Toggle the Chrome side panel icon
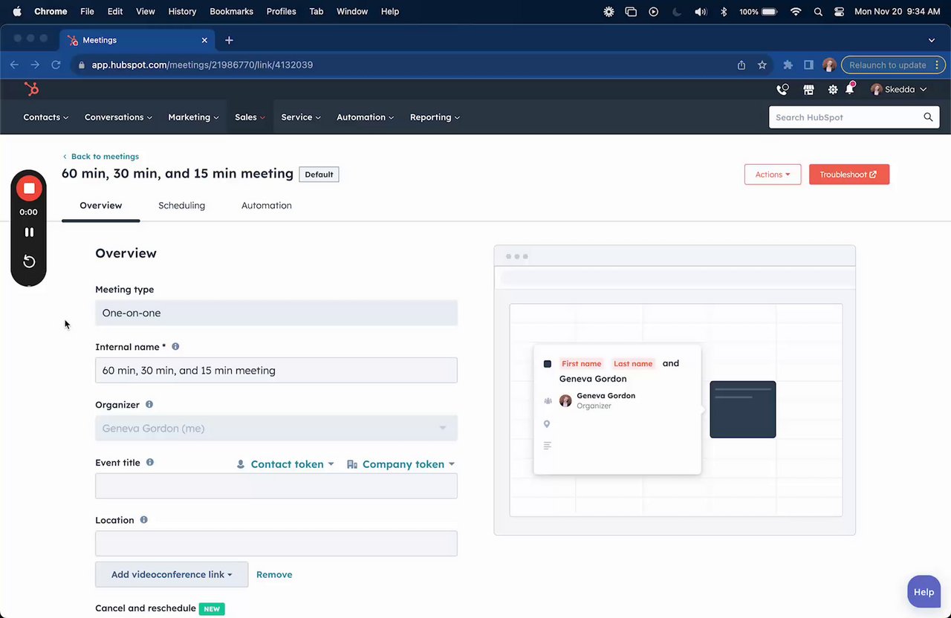Screen dimensions: 951x618 click(x=808, y=65)
